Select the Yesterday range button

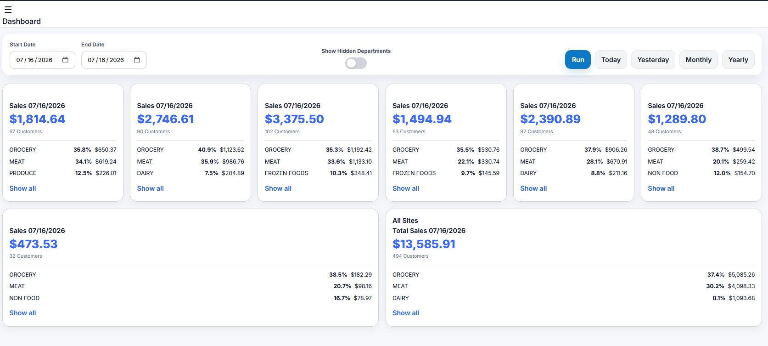[653, 60]
